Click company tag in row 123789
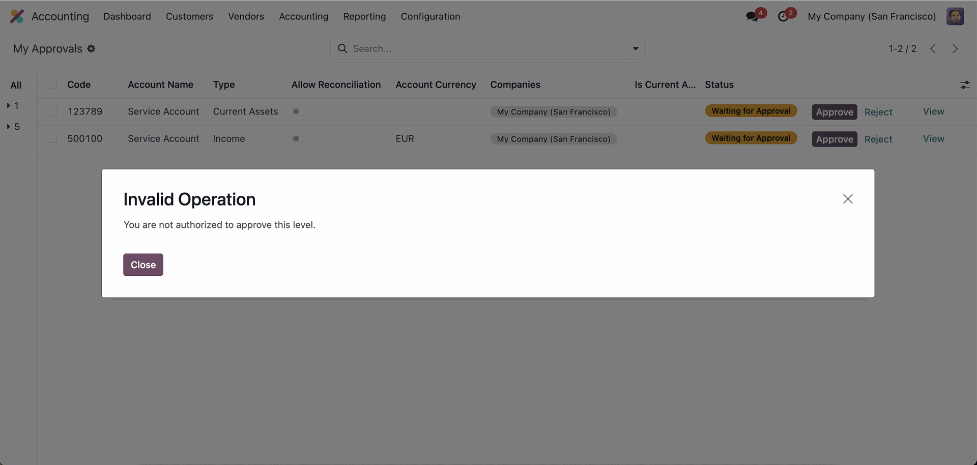This screenshot has width=977, height=465. coord(554,112)
